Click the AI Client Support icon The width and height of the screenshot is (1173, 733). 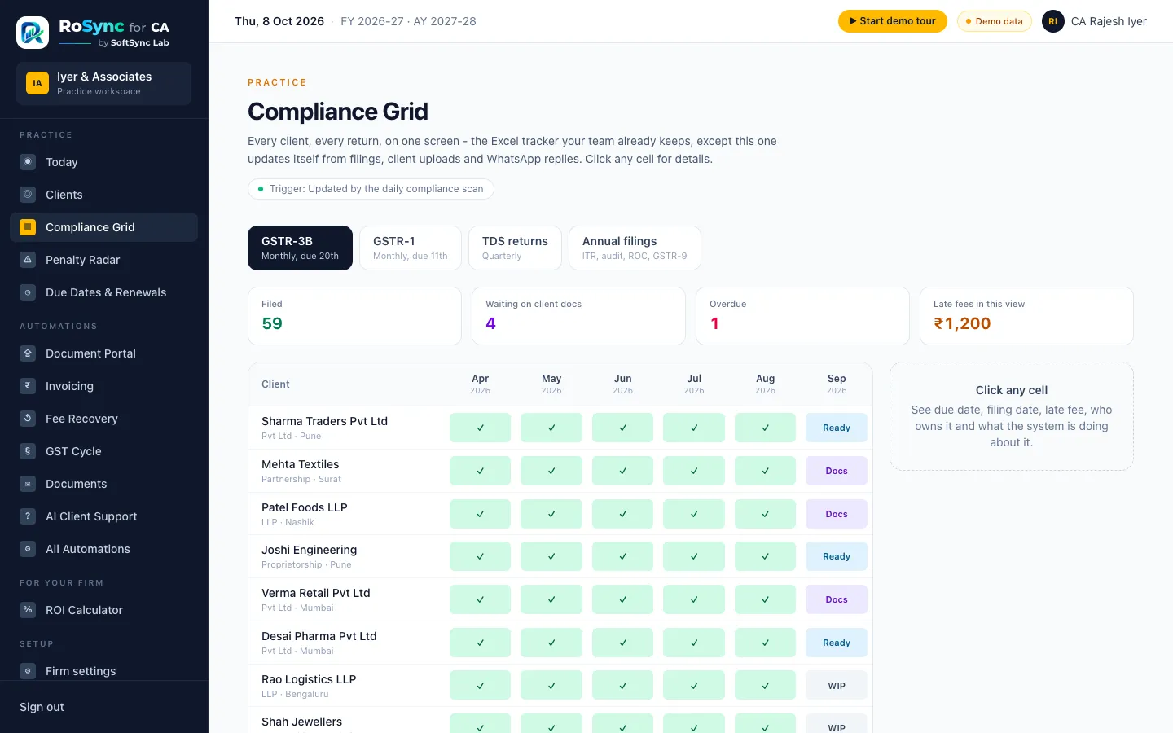point(28,516)
